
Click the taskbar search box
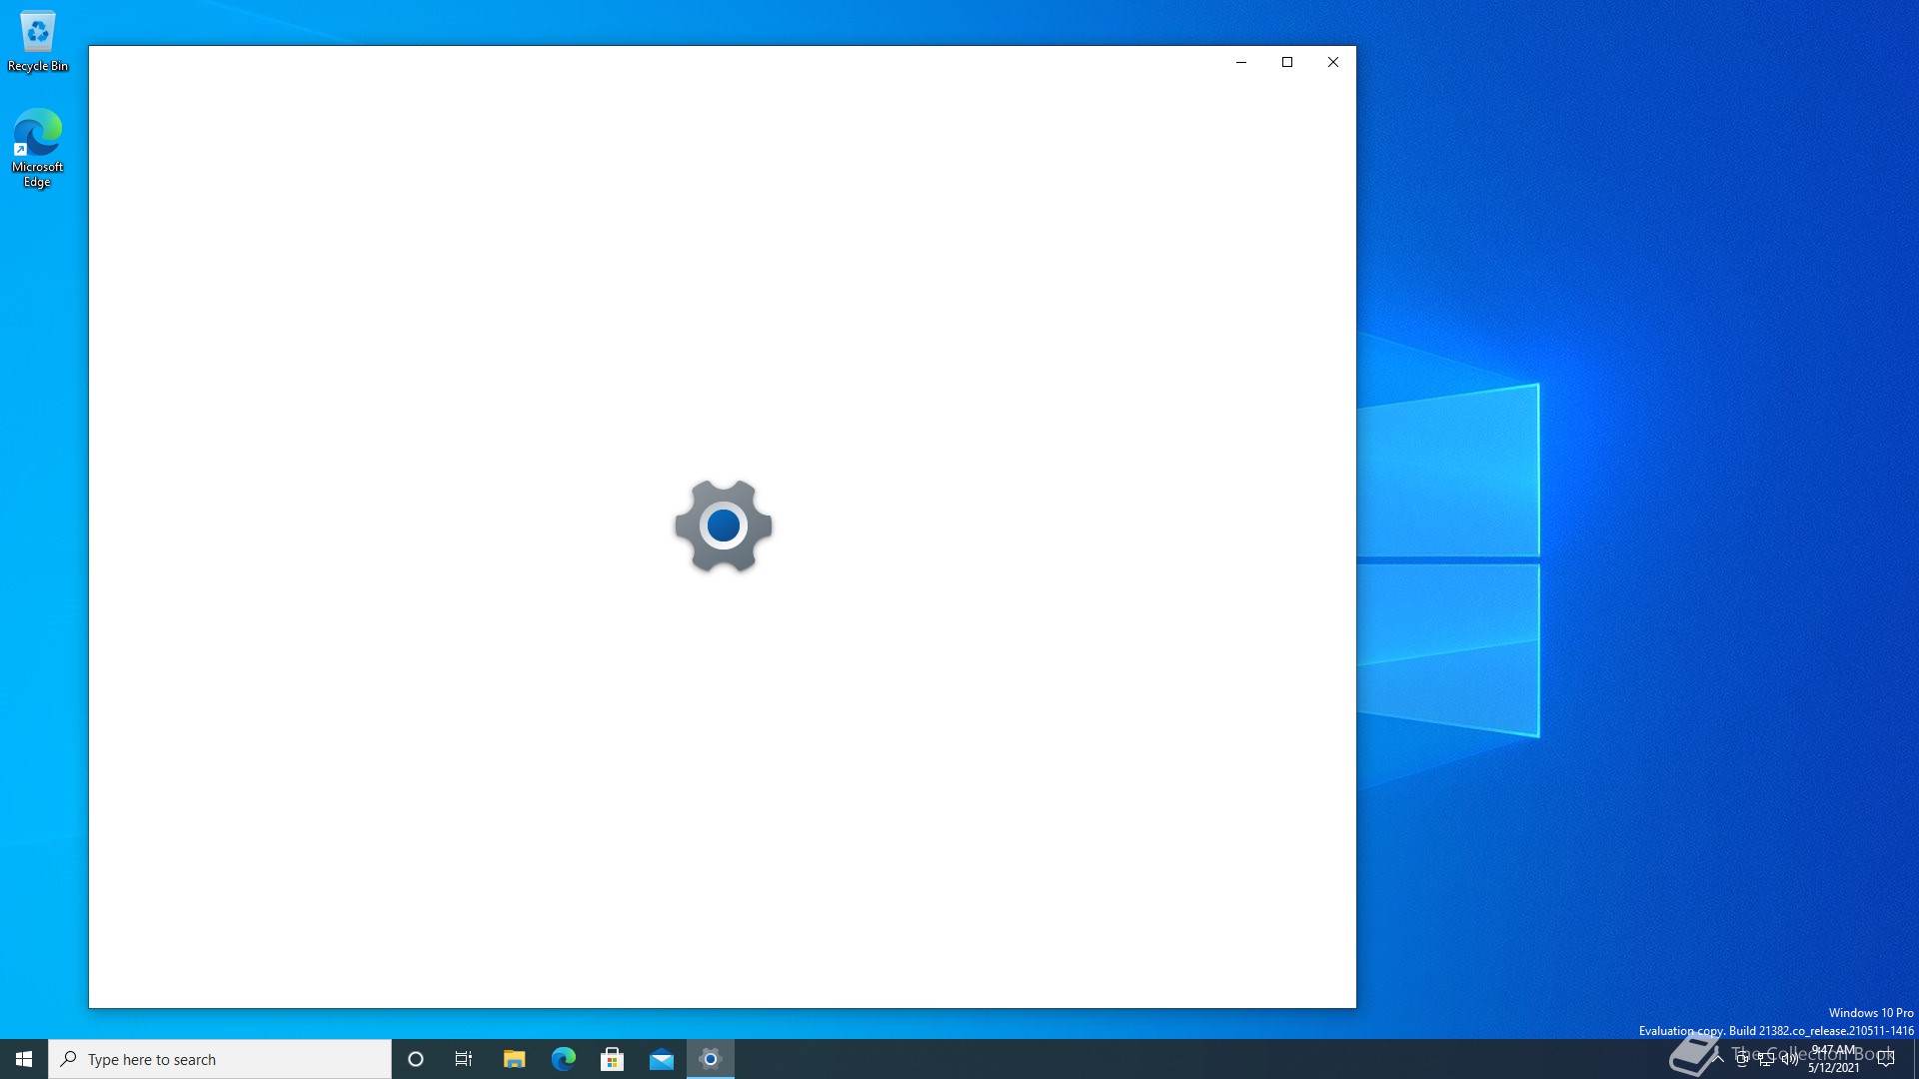[220, 1059]
